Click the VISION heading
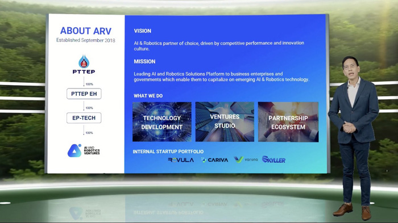398x223 pixels. click(142, 31)
